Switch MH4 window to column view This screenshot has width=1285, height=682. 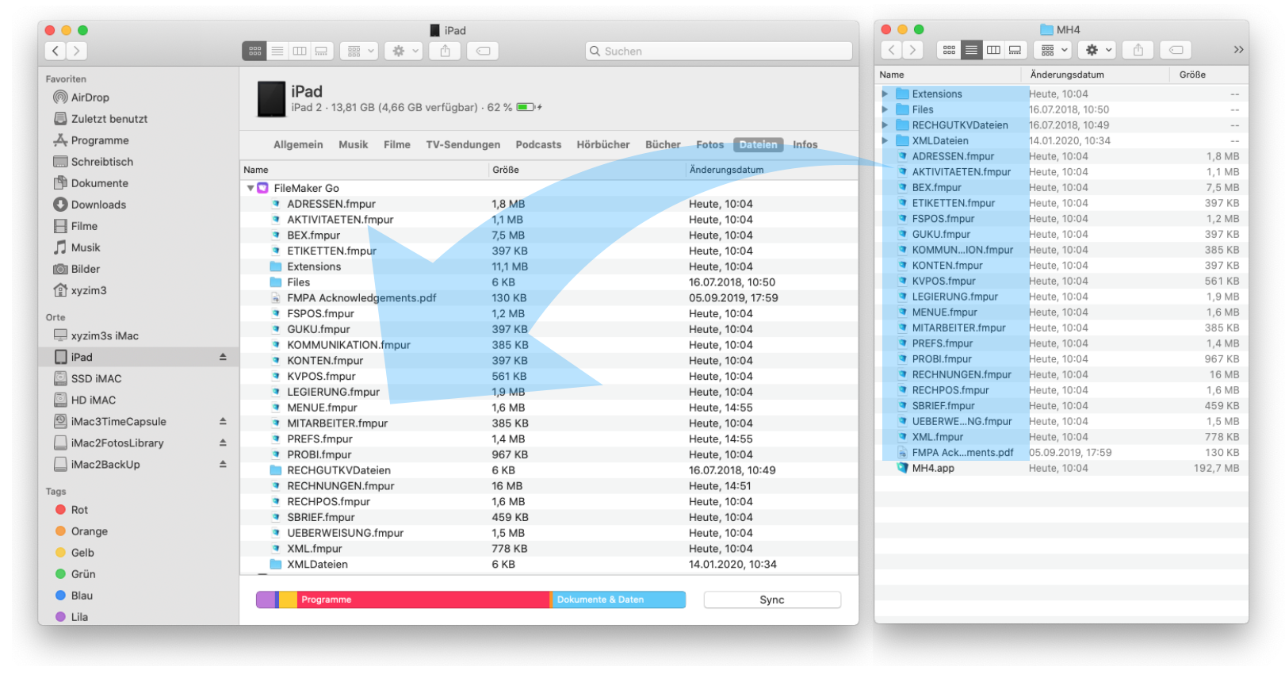click(993, 50)
